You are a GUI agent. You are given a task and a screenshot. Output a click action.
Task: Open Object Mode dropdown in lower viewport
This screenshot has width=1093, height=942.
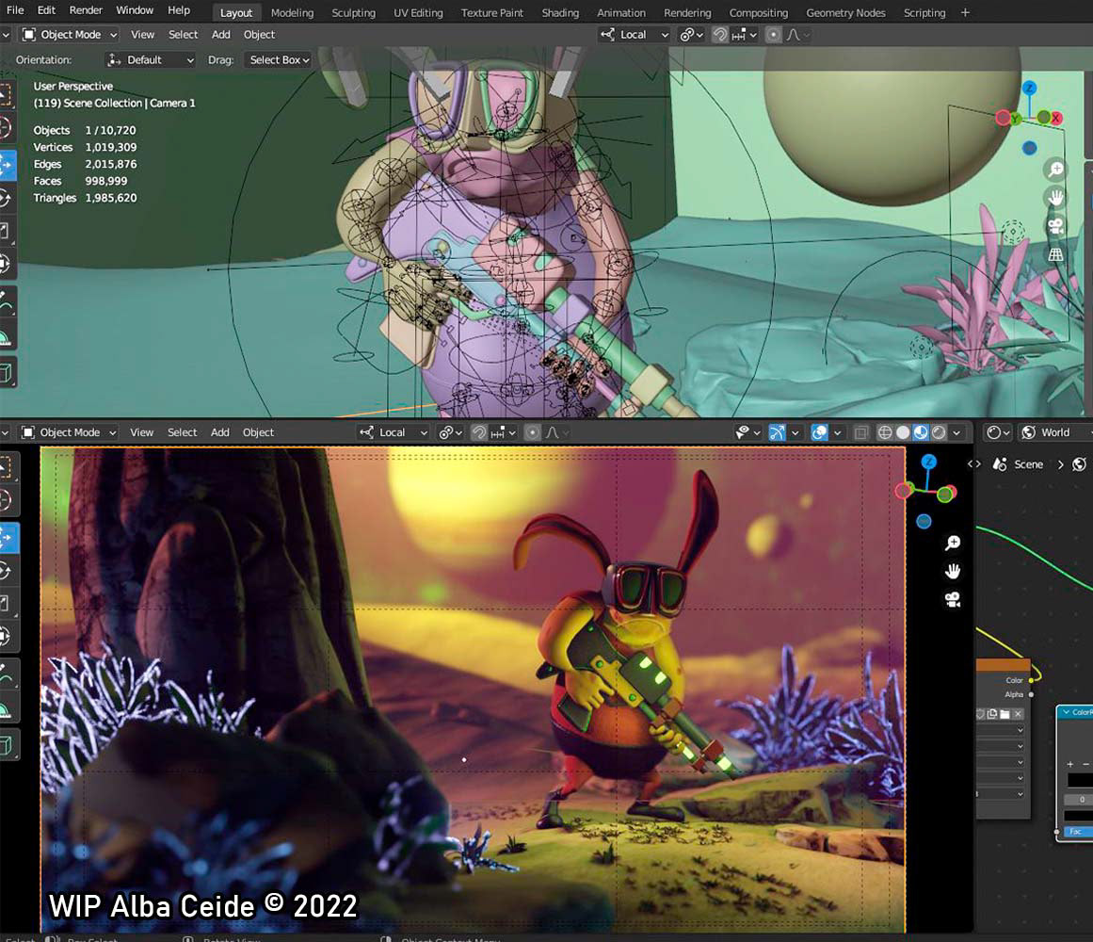(x=68, y=433)
